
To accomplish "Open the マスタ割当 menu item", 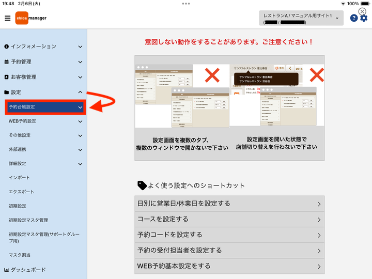I will coord(20,255).
